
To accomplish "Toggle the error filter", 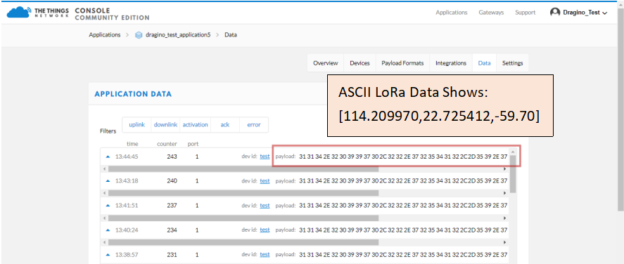I will (254, 125).
